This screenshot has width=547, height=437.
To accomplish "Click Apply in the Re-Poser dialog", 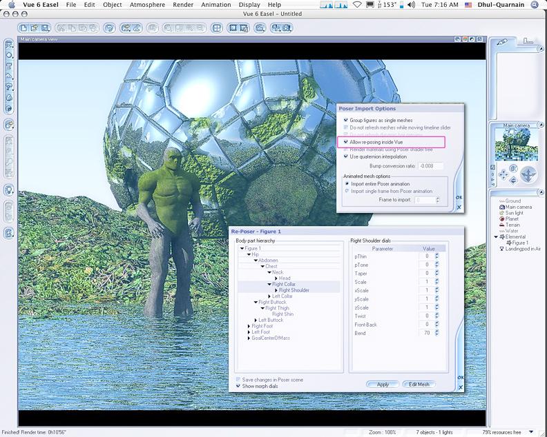I will click(383, 385).
